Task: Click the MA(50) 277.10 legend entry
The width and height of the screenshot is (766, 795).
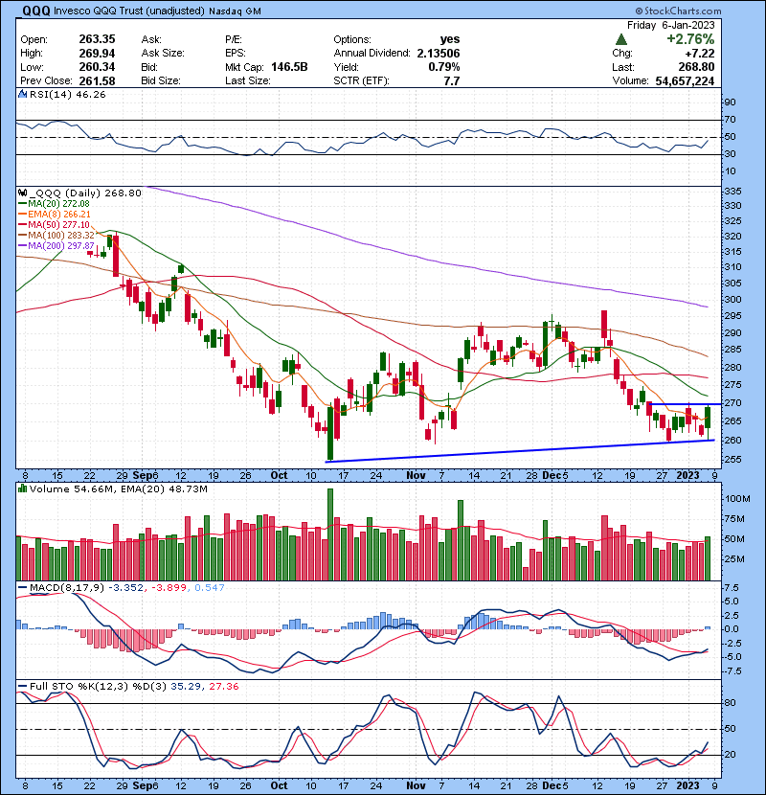Action: 58,224
